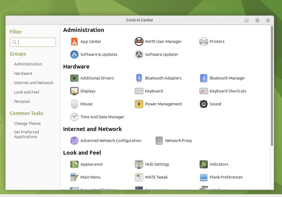Select Internet and Network group

tap(34, 83)
